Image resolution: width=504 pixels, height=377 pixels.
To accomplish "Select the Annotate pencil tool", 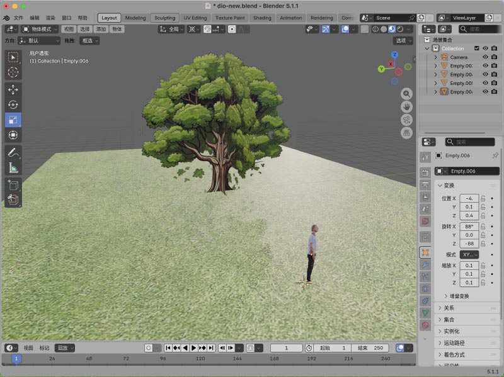I will click(13, 152).
